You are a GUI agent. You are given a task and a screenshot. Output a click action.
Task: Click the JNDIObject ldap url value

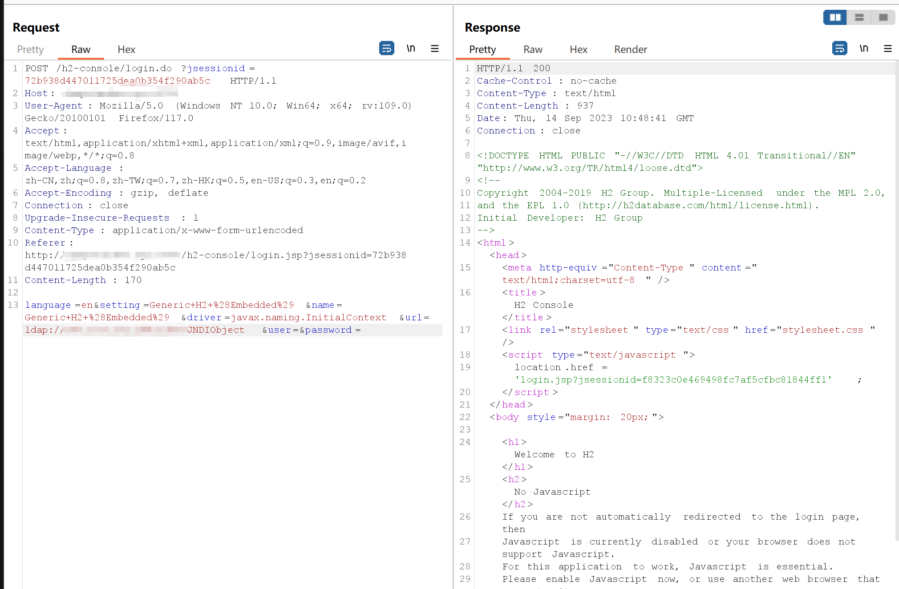(134, 330)
